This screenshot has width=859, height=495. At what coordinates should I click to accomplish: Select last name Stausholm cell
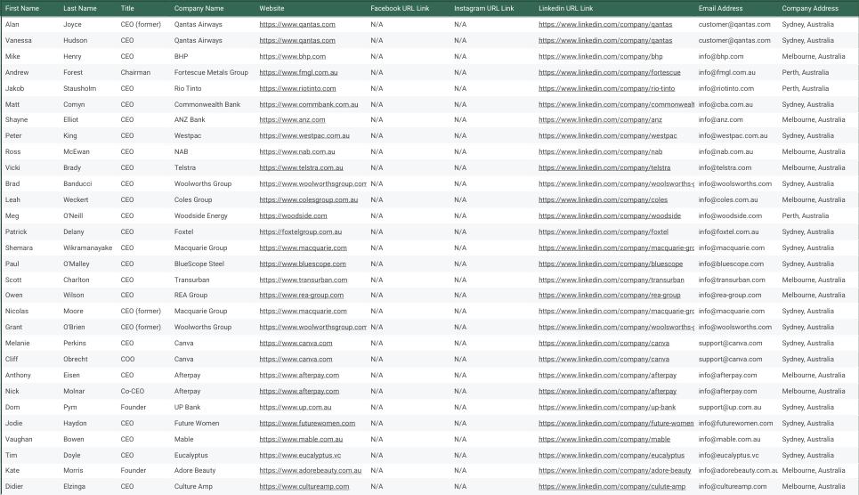click(79, 88)
